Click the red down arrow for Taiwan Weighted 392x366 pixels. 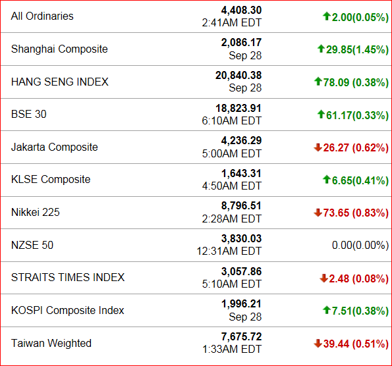coord(318,343)
